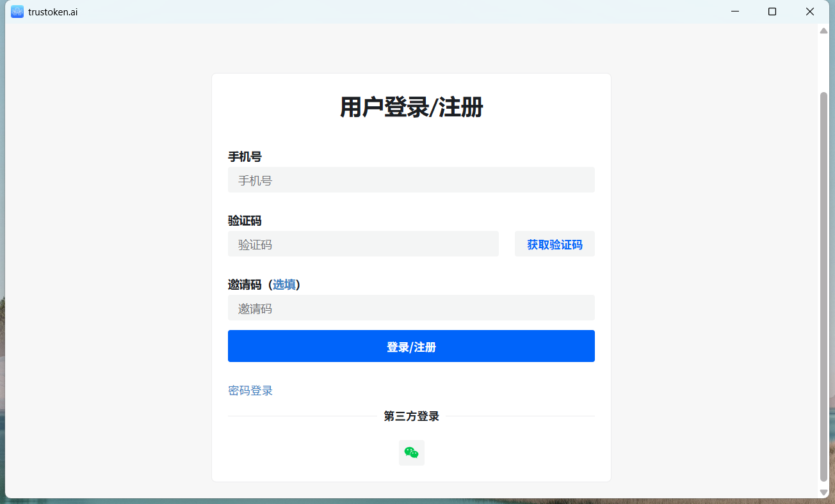Switch to 密码登录 password login

(x=250, y=391)
